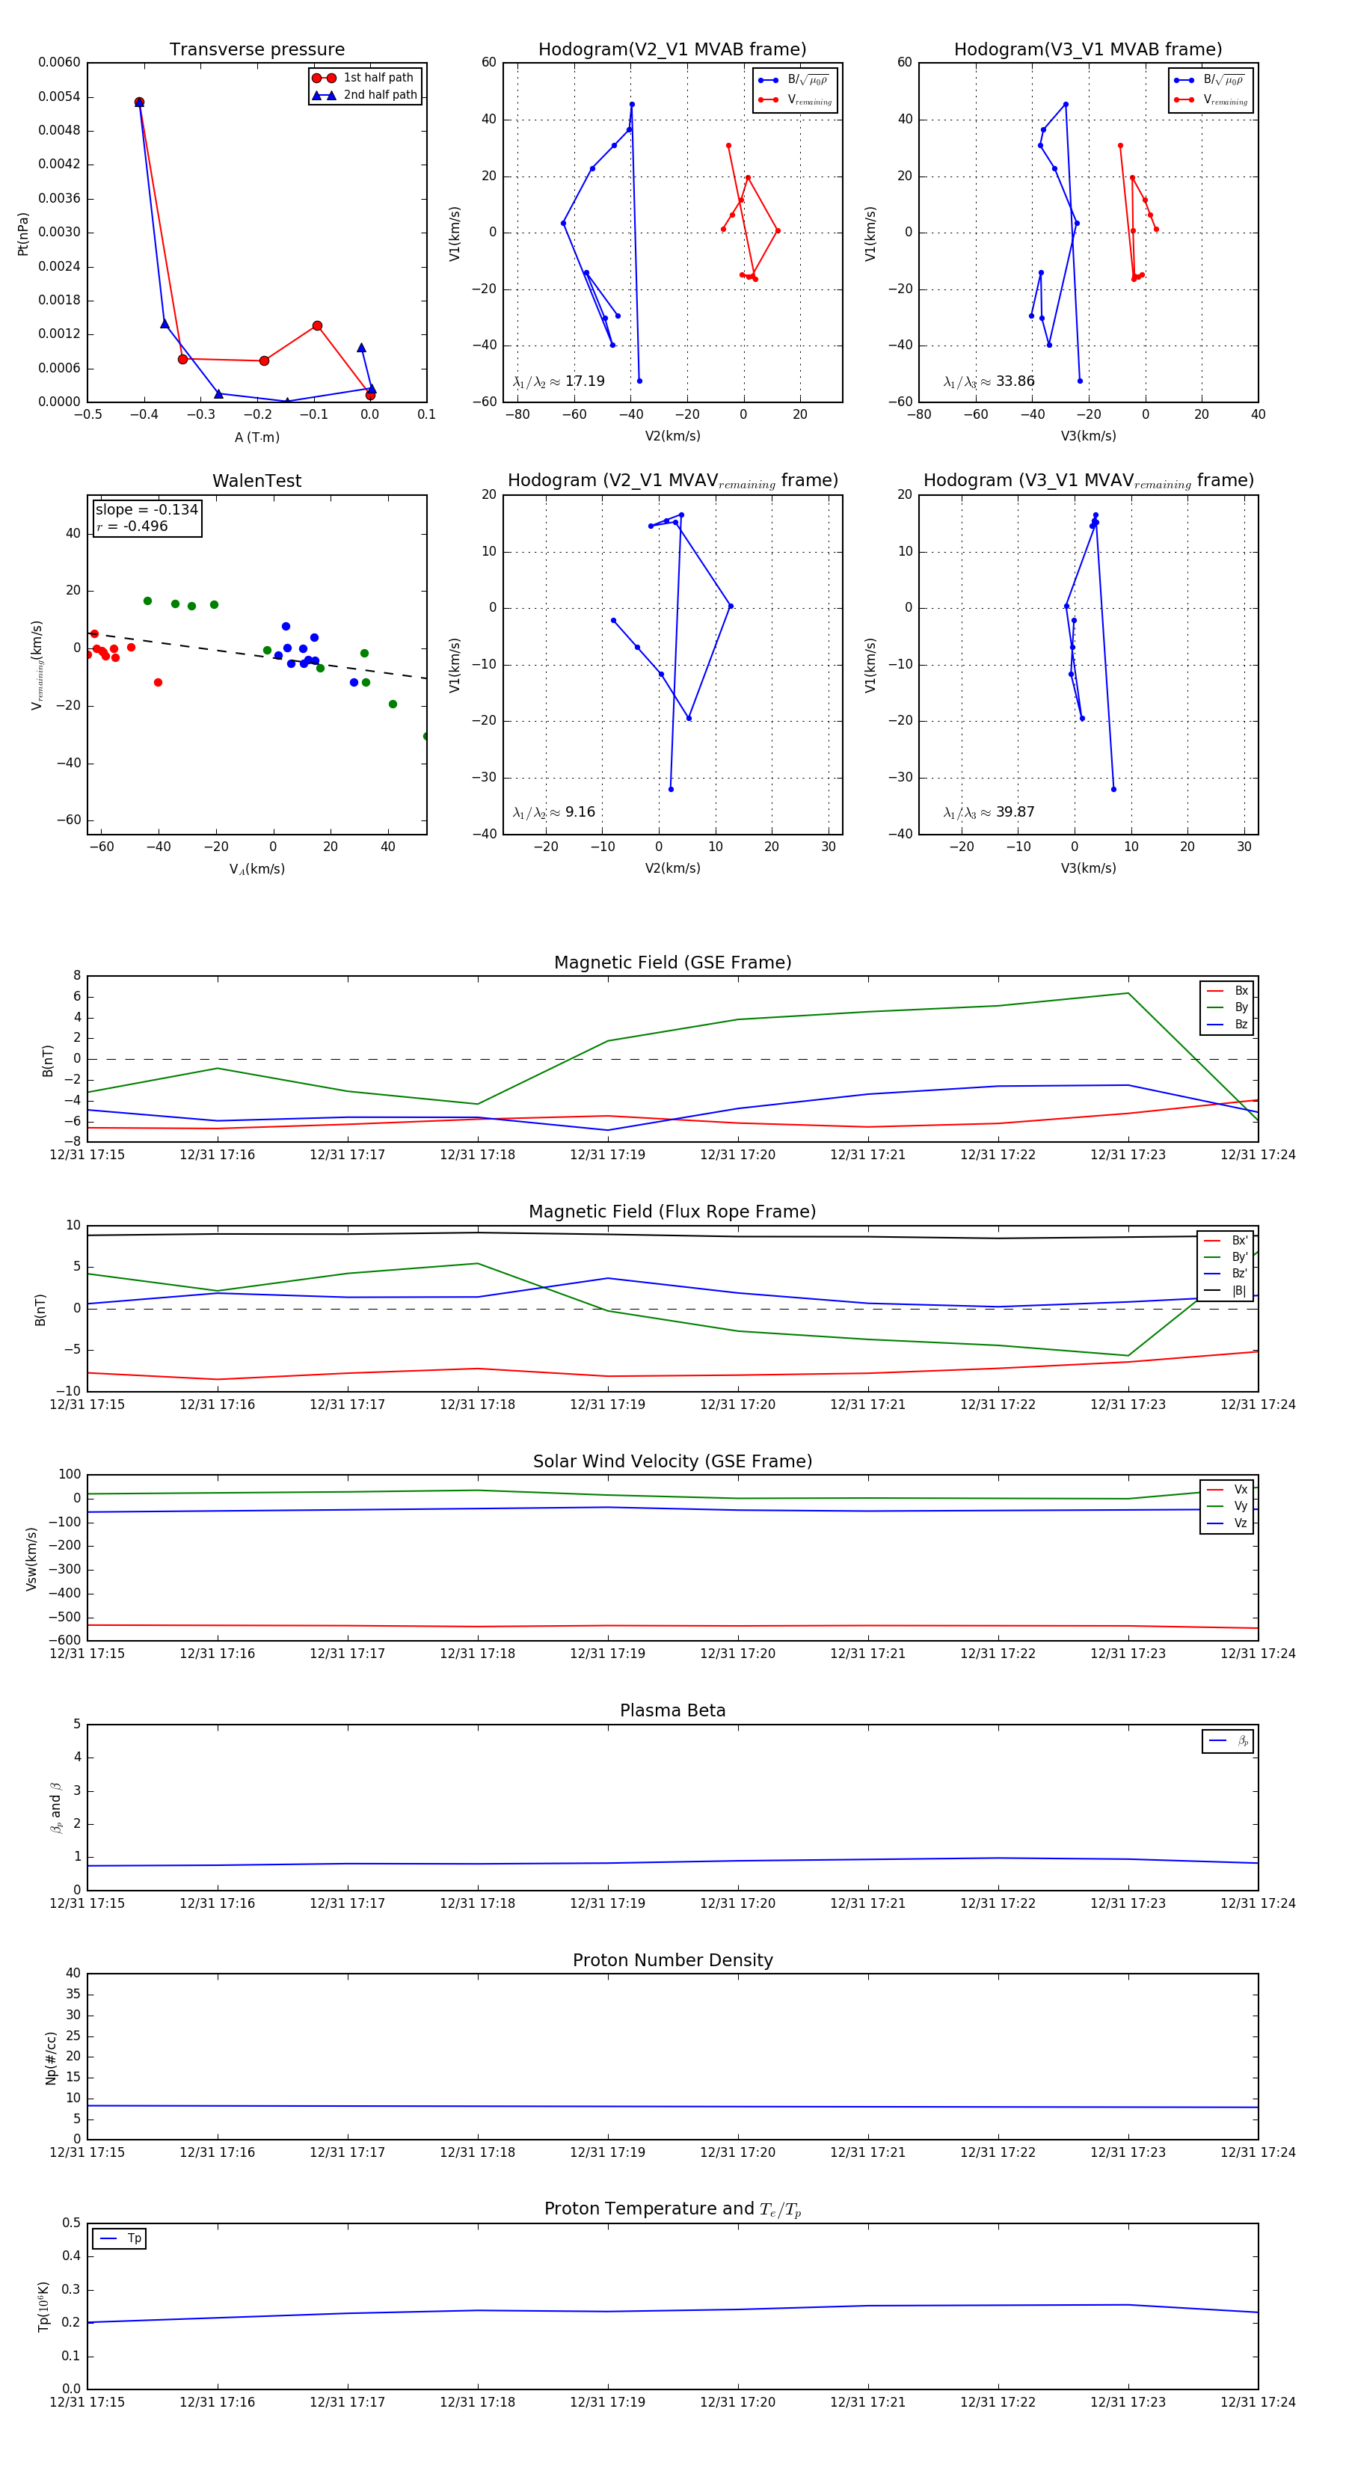Viewport: 1346px width, 2468px height.
Task: Click the 'Magnetic Field (Flux Rope Frame)' title
Action: point(672,1212)
